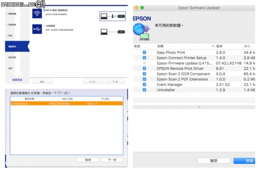Uncheck the Uninstaller checkbox

pos(144,90)
